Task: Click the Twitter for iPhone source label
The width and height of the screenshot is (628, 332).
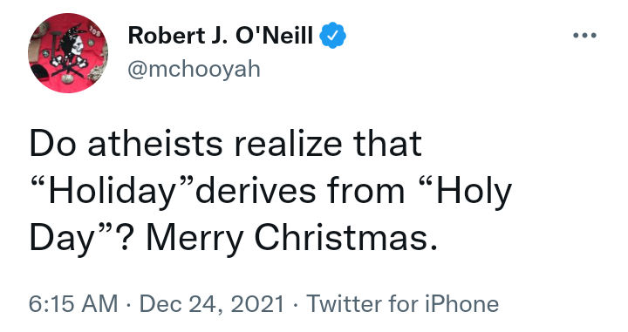Action: (x=402, y=303)
